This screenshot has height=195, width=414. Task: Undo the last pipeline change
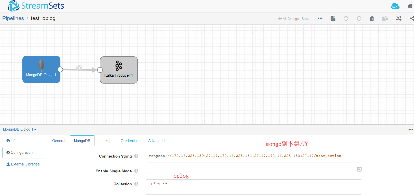pyautogui.click(x=346, y=18)
